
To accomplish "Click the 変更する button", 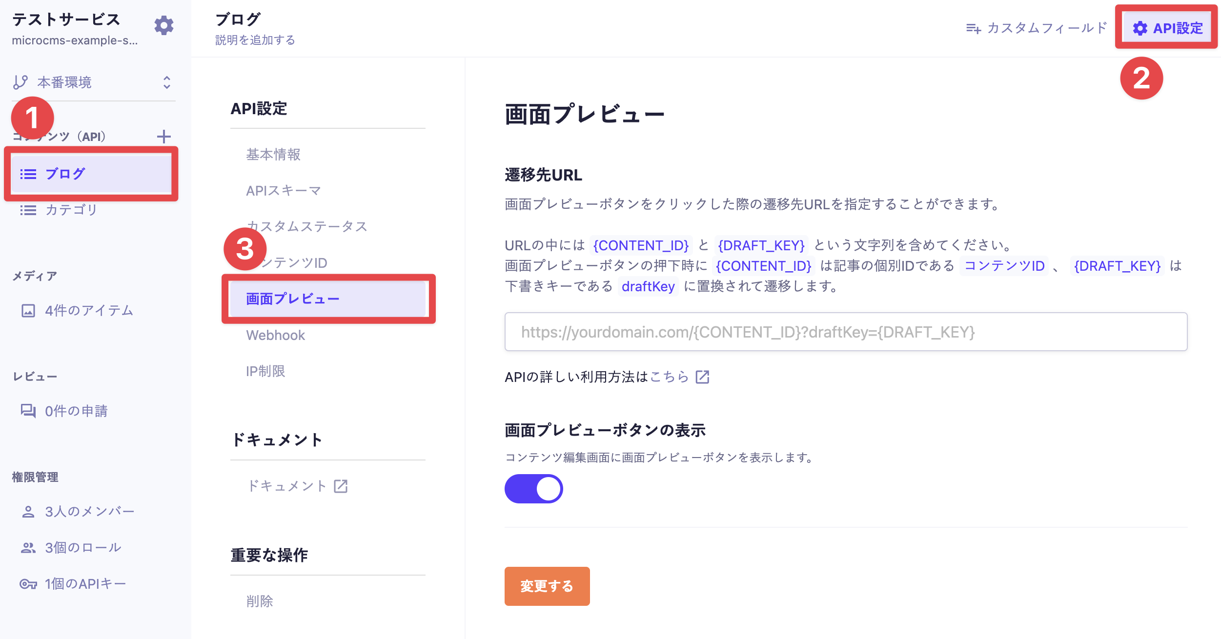I will [x=547, y=585].
